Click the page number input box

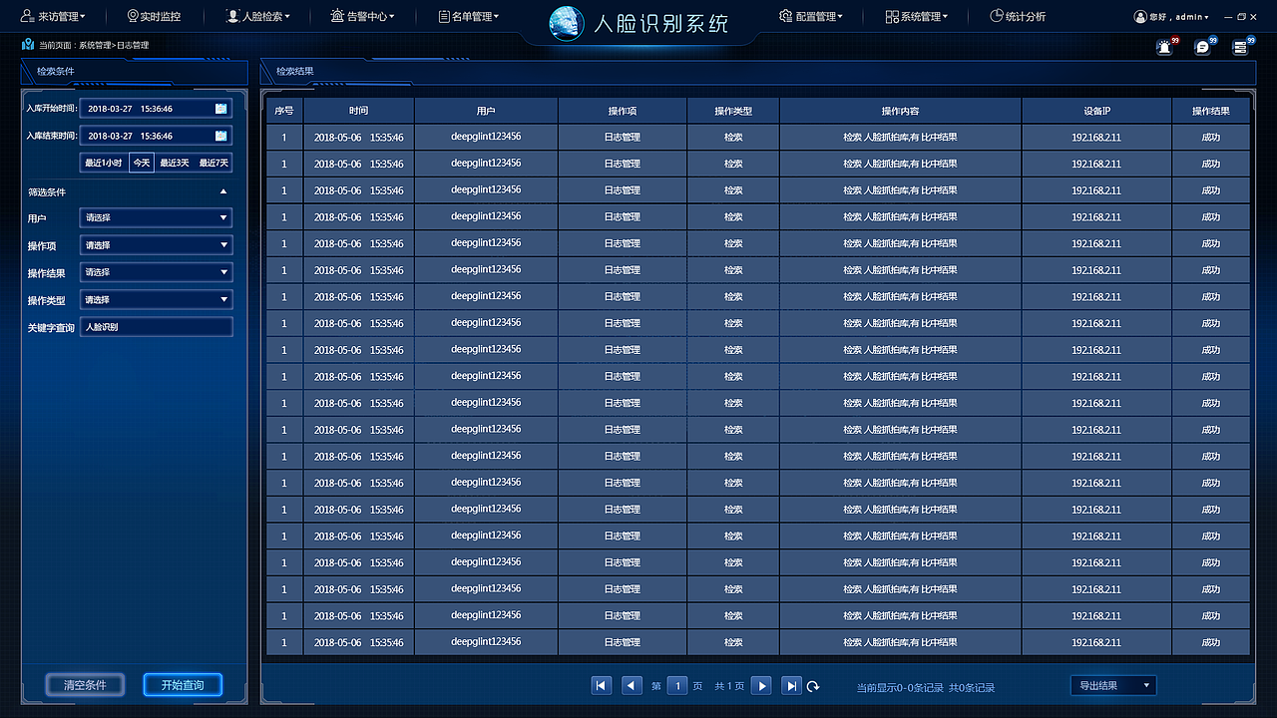tap(677, 685)
